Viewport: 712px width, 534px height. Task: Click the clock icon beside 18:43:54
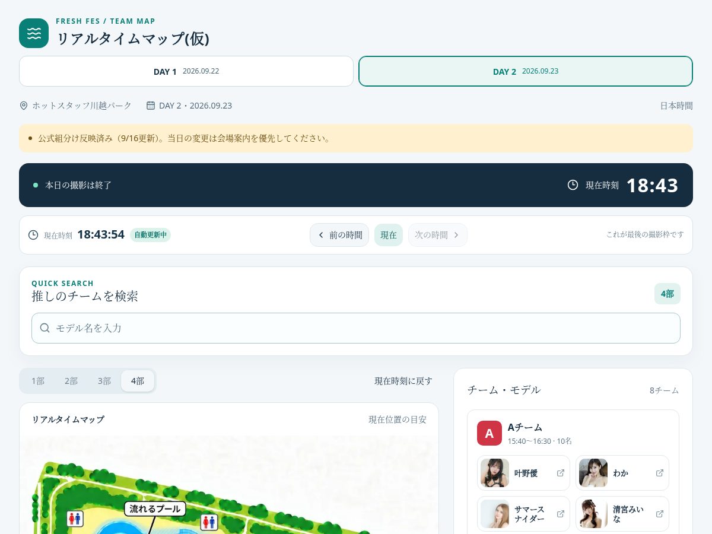click(33, 235)
